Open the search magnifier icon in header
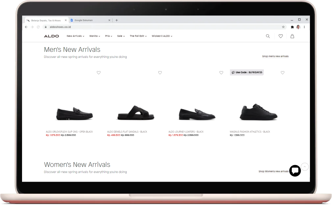Image resolution: width=332 pixels, height=205 pixels. [x=268, y=36]
